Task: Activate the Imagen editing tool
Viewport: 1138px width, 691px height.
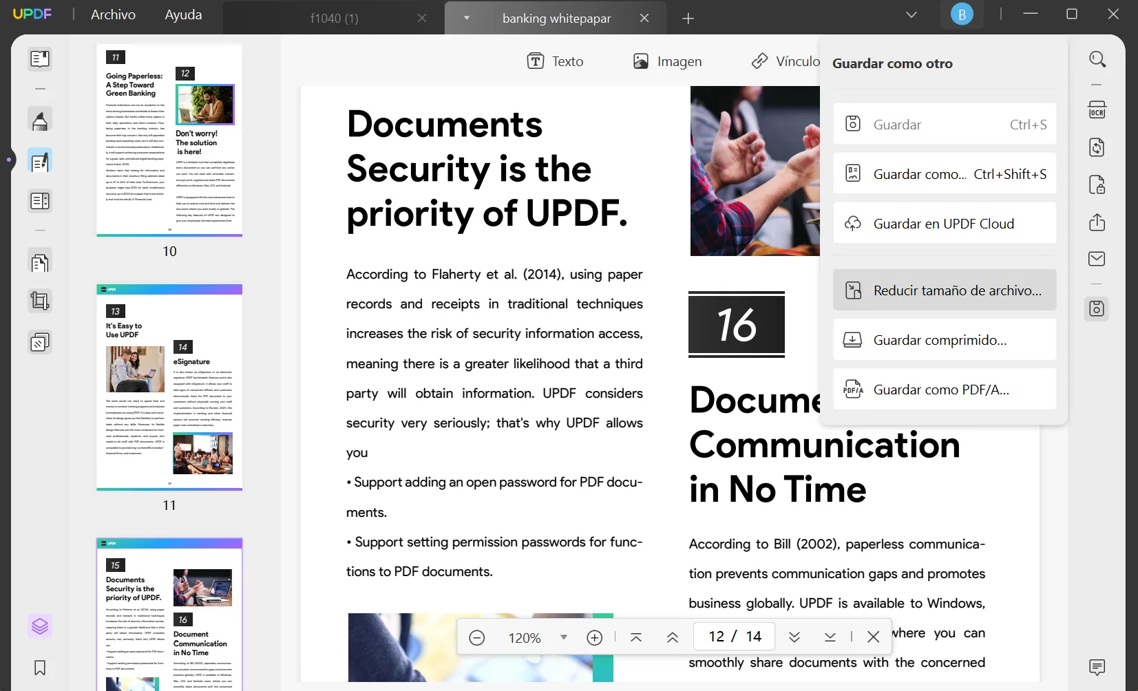Action: (x=667, y=61)
